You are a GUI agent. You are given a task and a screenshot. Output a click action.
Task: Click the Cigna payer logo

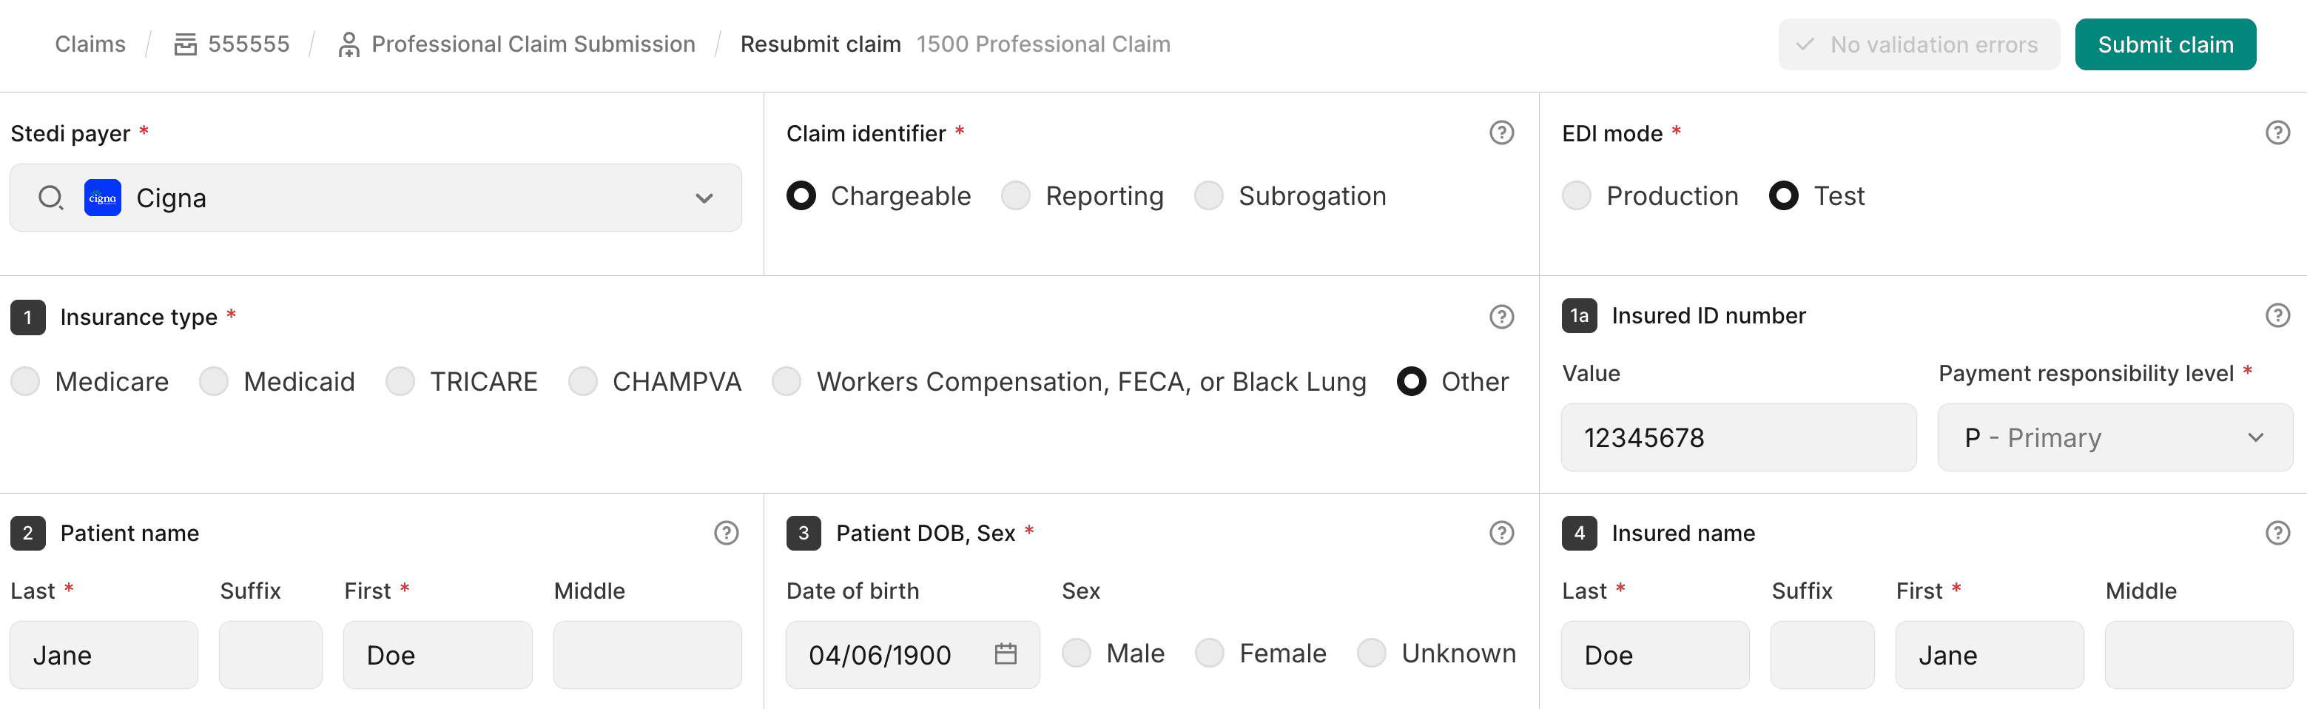pyautogui.click(x=102, y=197)
